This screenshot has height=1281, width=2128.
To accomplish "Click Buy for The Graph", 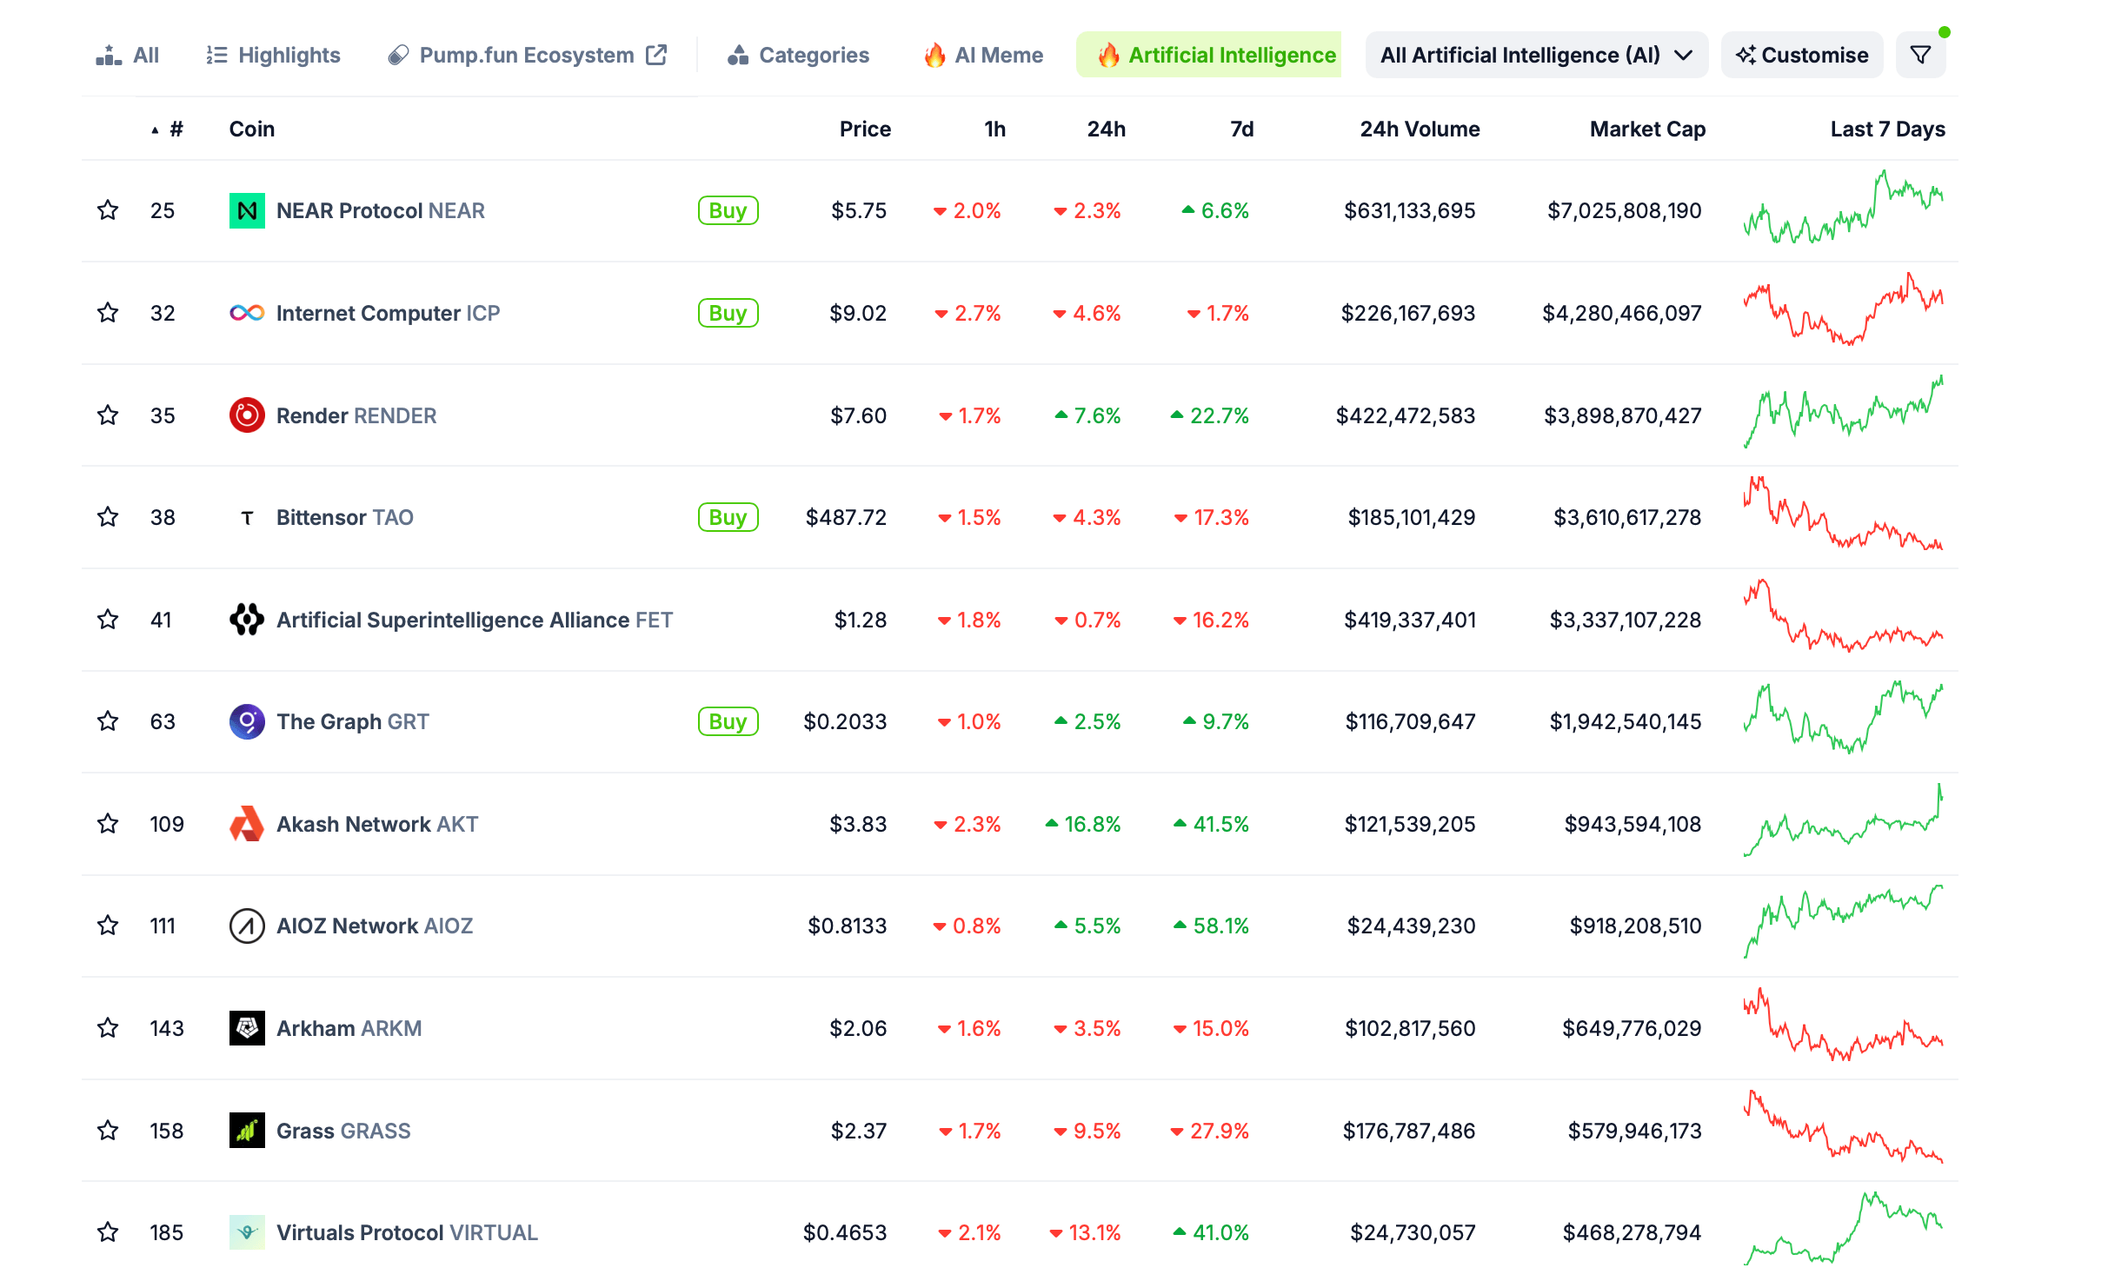I will [x=728, y=721].
